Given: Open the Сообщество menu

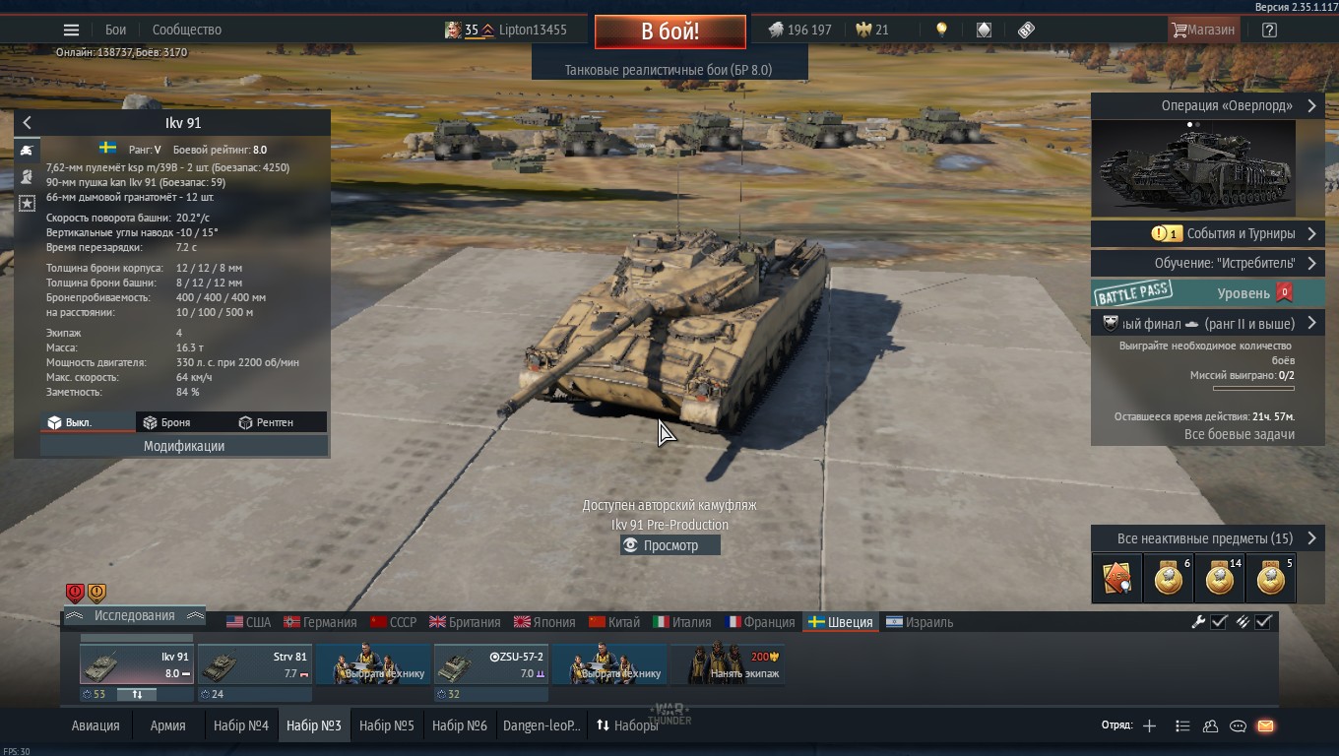Looking at the screenshot, I should pos(187,30).
